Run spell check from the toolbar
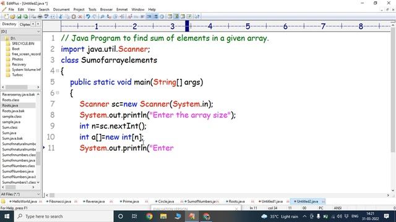The height and width of the screenshot is (222, 396). coord(46,17)
